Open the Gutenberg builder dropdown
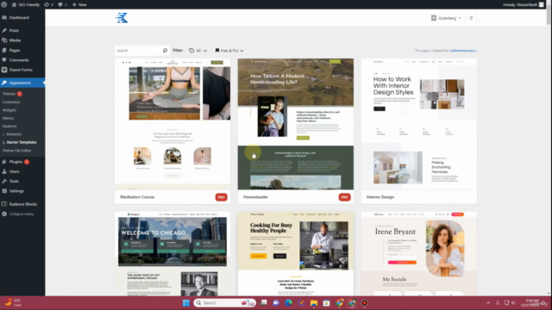The image size is (552, 310). 446,18
